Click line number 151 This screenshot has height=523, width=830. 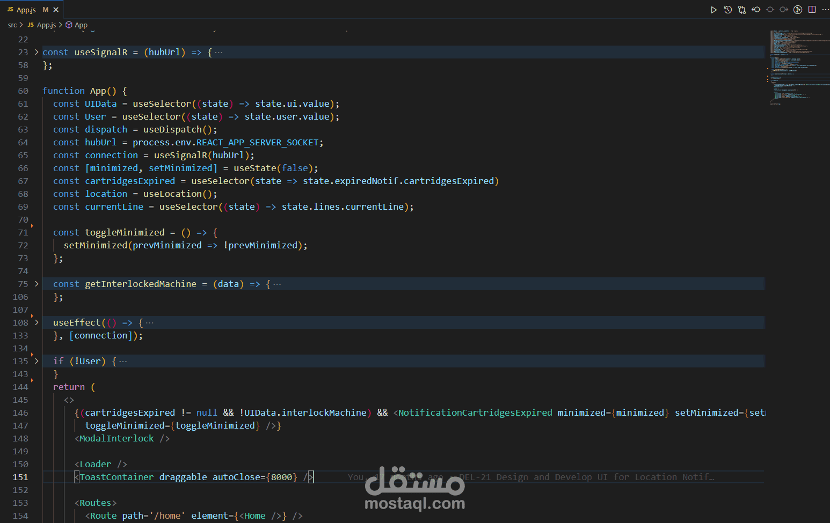point(20,477)
